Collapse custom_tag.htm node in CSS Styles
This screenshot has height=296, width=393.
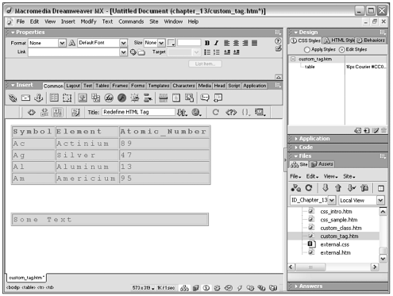pyautogui.click(x=293, y=59)
